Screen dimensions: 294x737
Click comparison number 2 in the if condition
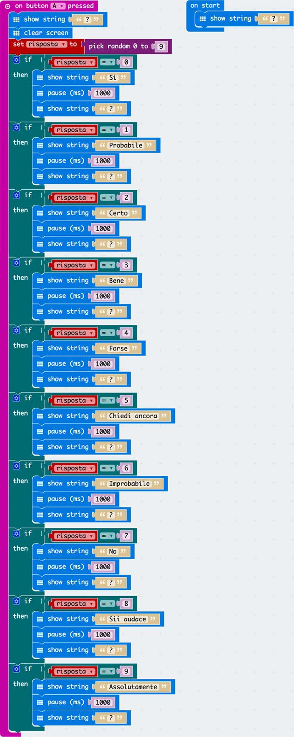coord(126,198)
